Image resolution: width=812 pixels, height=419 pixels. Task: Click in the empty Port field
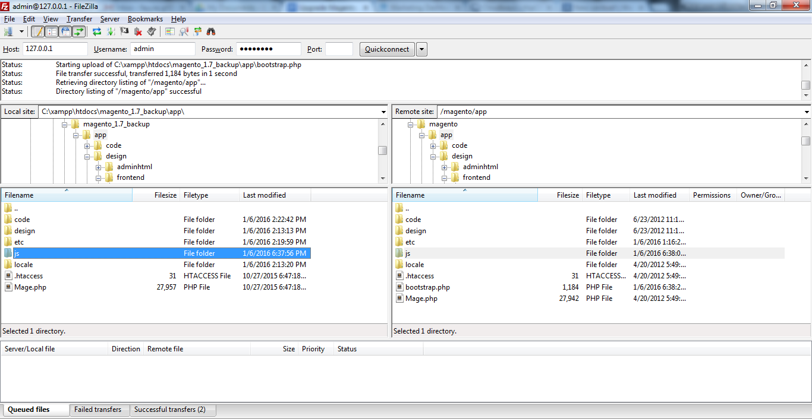tap(339, 49)
